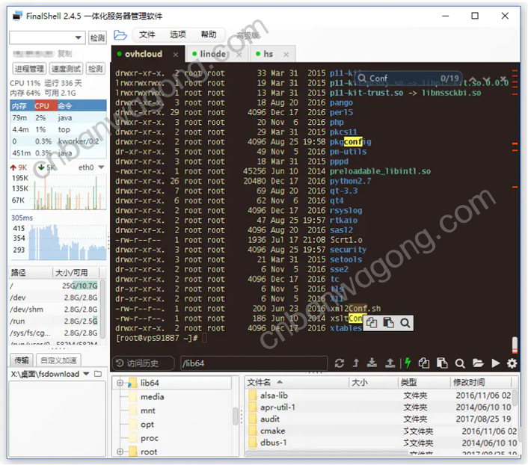Click the terminal vertical scrollbar thumb
Screen dimensions: 528x465
coord(515,345)
